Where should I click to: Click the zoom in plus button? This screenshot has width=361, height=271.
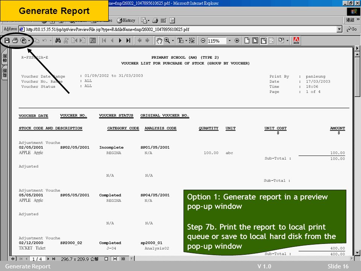click(237, 41)
